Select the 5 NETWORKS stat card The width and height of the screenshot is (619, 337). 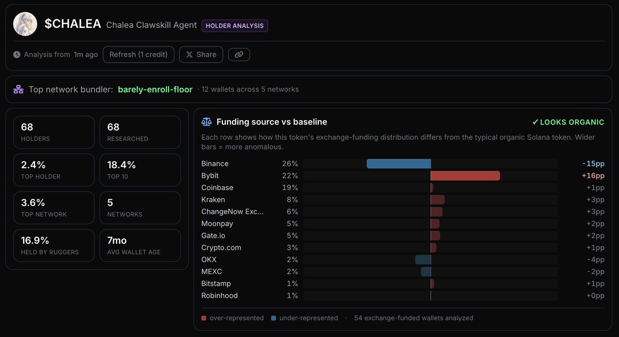pos(140,207)
